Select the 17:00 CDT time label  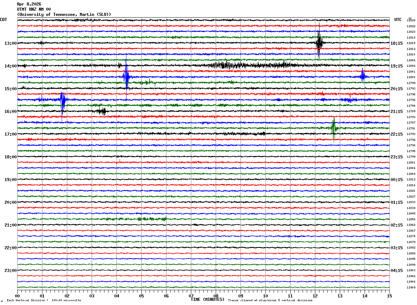tap(10, 134)
